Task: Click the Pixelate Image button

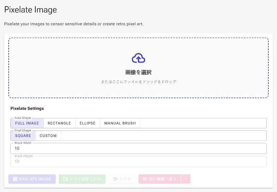Action: click(x=32, y=179)
